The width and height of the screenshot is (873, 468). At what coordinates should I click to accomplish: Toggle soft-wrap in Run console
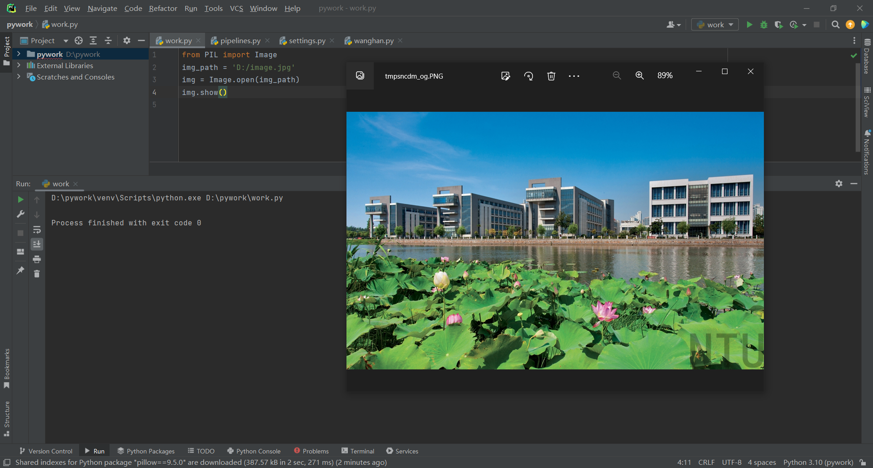coord(37,229)
